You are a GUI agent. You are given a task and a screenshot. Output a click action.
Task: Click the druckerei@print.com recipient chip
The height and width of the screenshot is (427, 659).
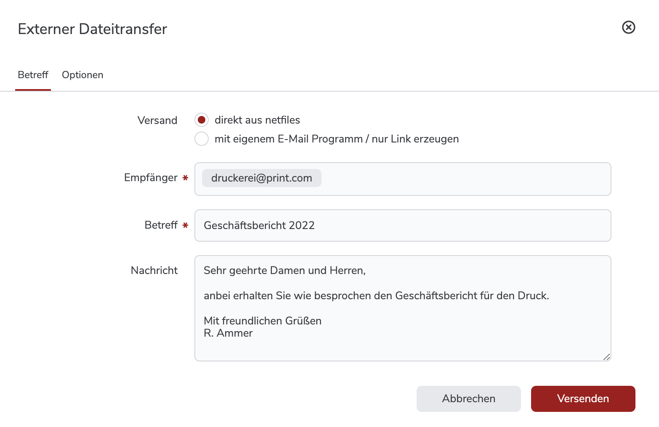click(x=261, y=178)
